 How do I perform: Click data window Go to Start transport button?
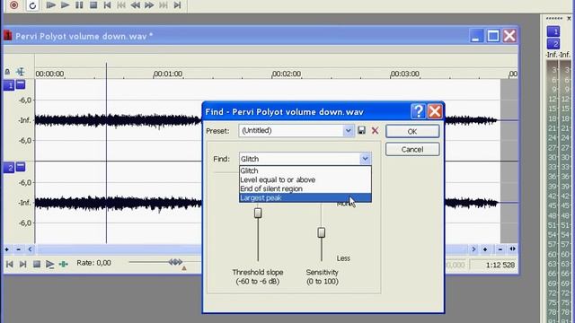[10, 264]
